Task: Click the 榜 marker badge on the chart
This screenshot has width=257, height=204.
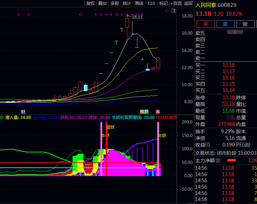Action: tap(142, 112)
